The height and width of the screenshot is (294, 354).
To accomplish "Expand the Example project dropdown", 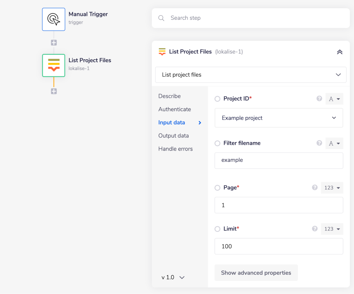I will 279,118.
